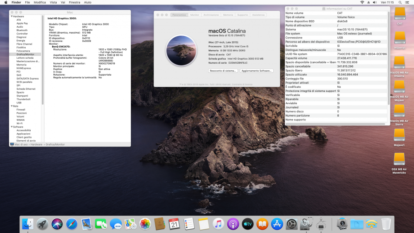Open Contacts from the Dock
Image resolution: width=414 pixels, height=233 pixels.
point(159,224)
